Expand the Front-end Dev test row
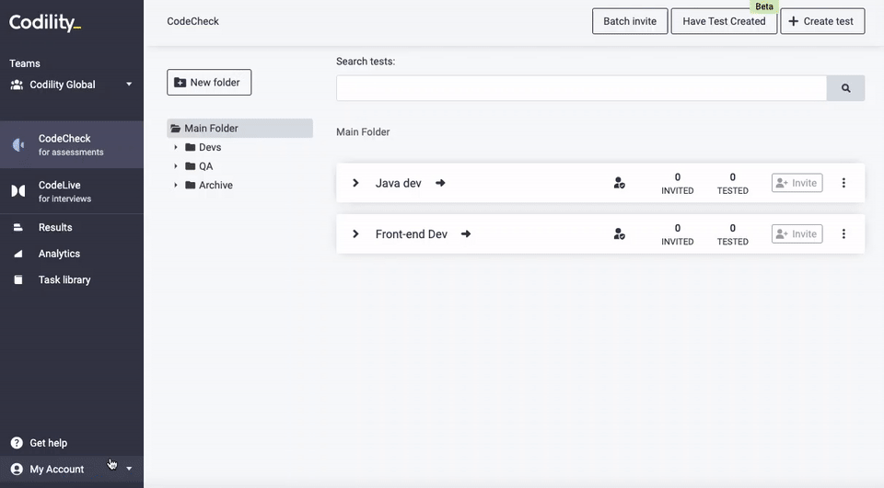Screen dimensions: 884x488 pyautogui.click(x=355, y=234)
